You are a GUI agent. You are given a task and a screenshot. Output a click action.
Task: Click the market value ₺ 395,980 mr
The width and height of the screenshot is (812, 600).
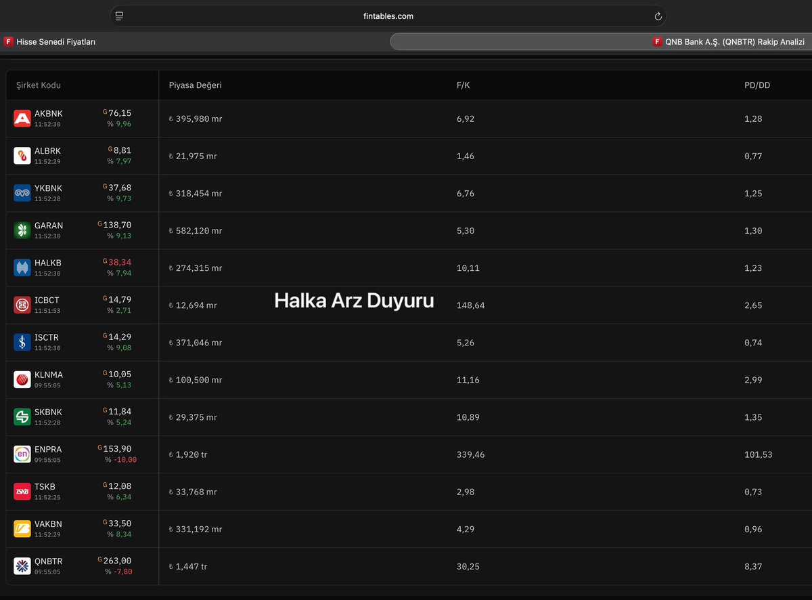(196, 119)
